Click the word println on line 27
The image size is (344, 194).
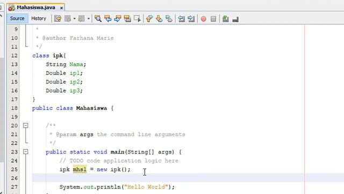click(109, 187)
